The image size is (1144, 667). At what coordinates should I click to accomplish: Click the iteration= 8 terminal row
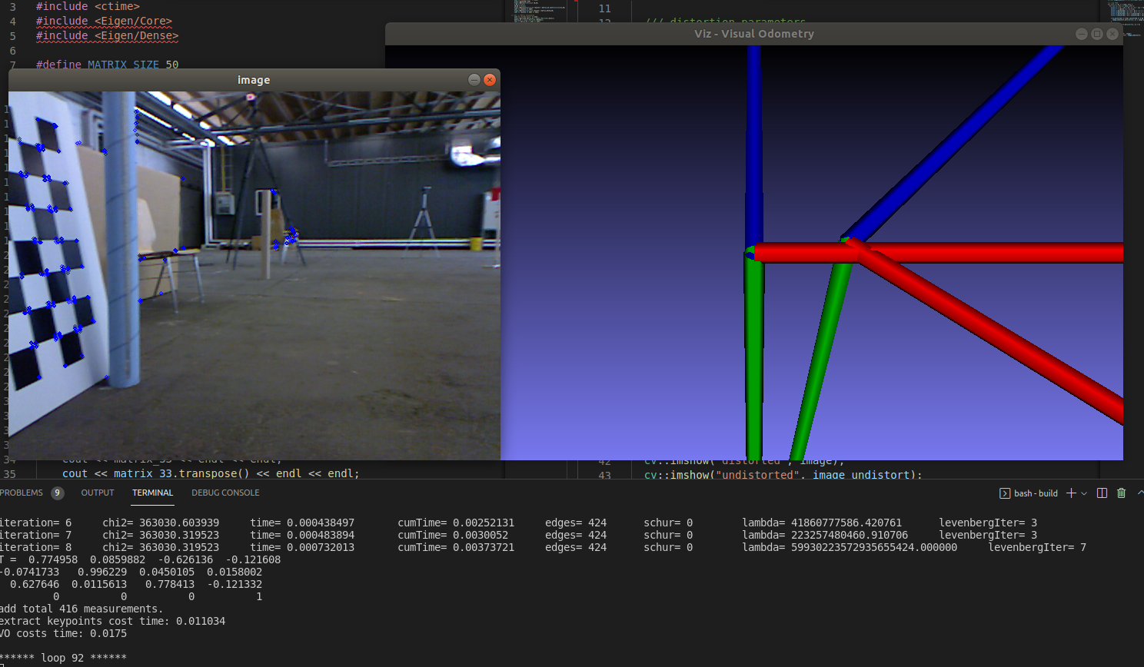click(x=543, y=547)
